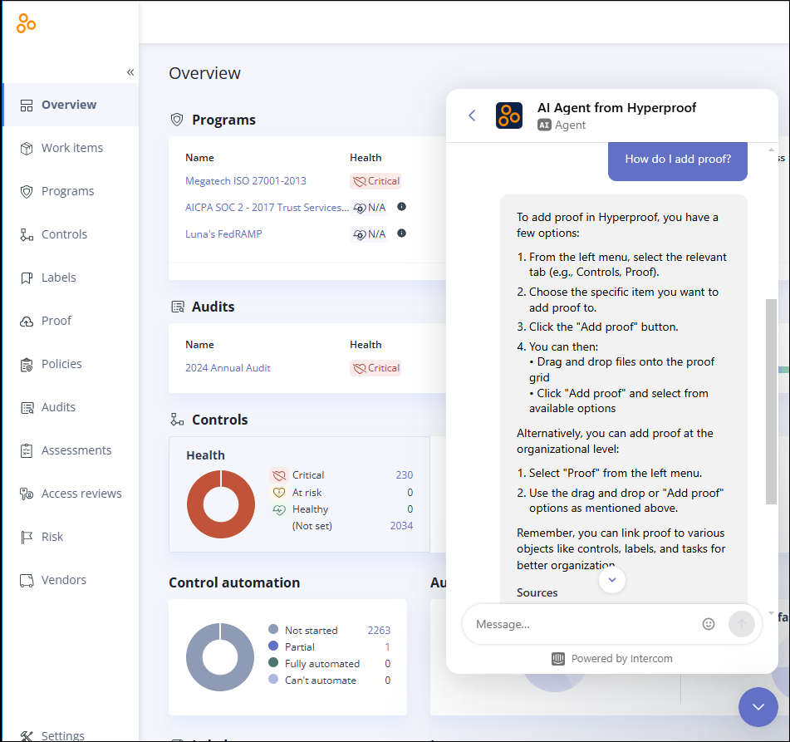Click the Policies clipboard icon in sidebar
The image size is (790, 742).
(x=27, y=365)
